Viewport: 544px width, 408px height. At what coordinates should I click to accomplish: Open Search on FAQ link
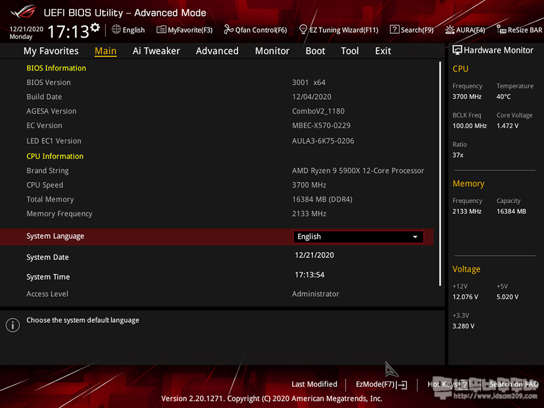pos(514,384)
